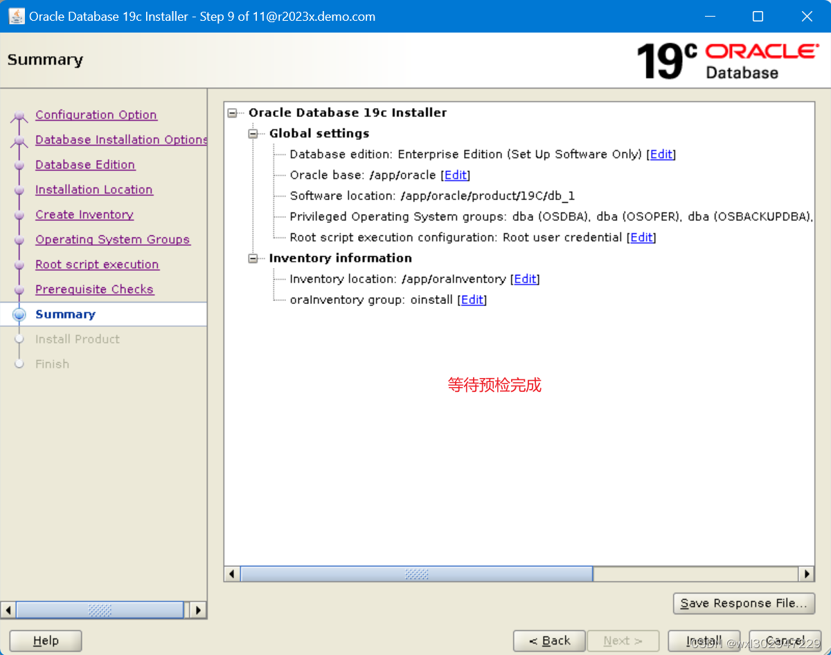Viewport: 831px width, 655px height.
Task: Open Operating System Groups step
Action: 113,240
